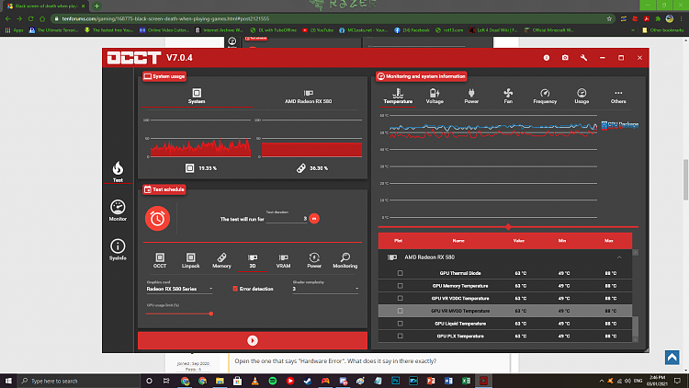Select the Monitoring test type
689x388 pixels.
point(344,260)
